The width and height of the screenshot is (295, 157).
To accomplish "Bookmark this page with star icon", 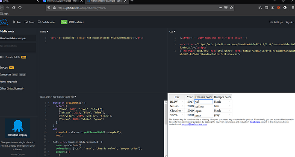I will 231,8.
